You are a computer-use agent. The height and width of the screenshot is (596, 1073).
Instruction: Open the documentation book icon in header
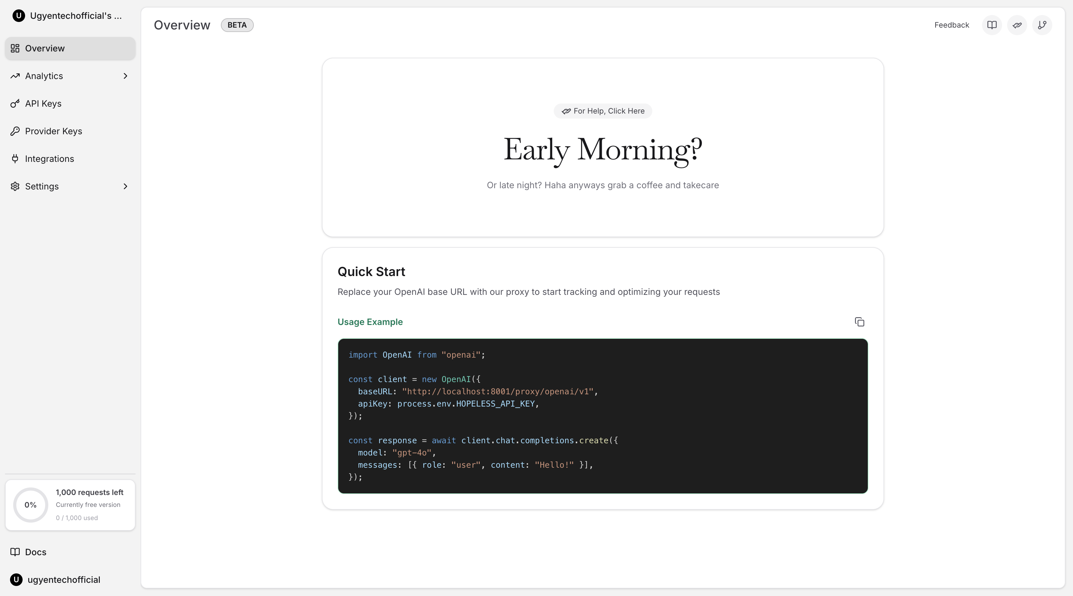pyautogui.click(x=992, y=25)
